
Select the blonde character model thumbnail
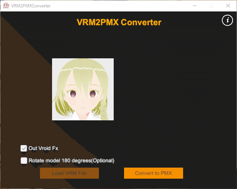click(x=83, y=89)
